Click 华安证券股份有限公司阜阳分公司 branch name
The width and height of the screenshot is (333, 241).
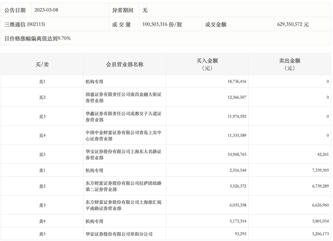click(119, 234)
